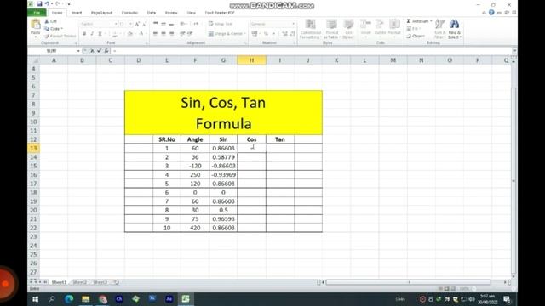This screenshot has height=306, width=545.
Task: Align cell text to the left
Action: click(156, 33)
